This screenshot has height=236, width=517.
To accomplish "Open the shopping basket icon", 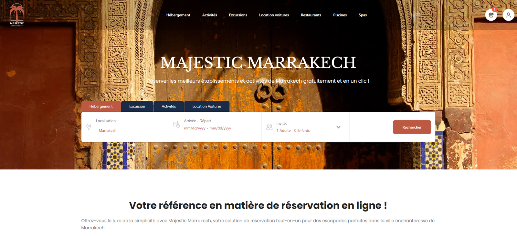I will tap(491, 15).
